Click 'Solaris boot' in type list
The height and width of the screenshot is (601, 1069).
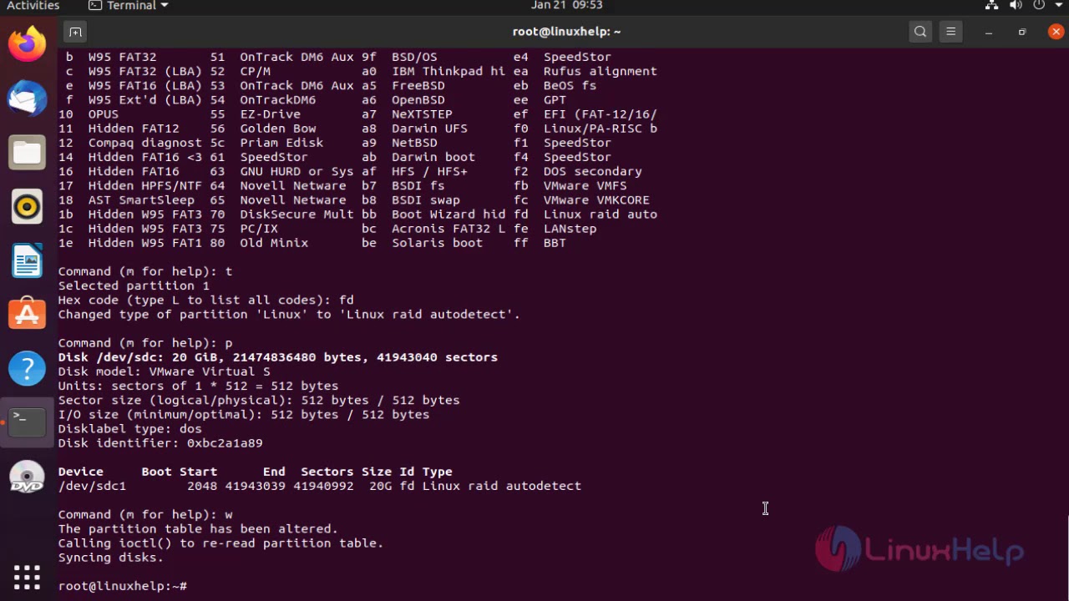pos(438,243)
